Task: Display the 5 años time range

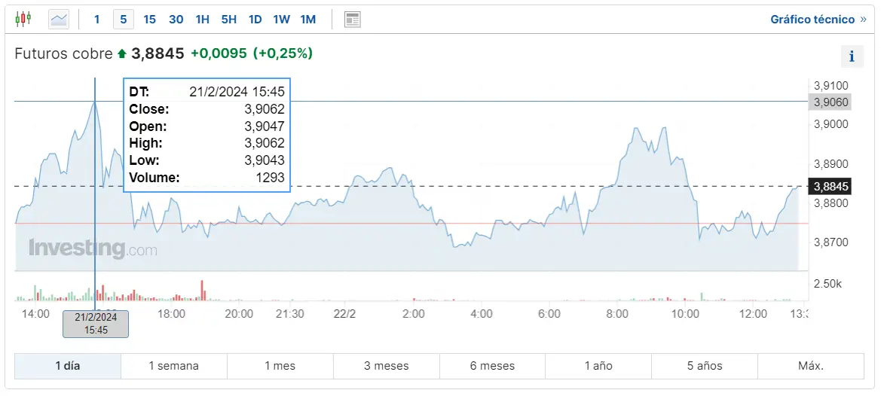Action: point(704,366)
